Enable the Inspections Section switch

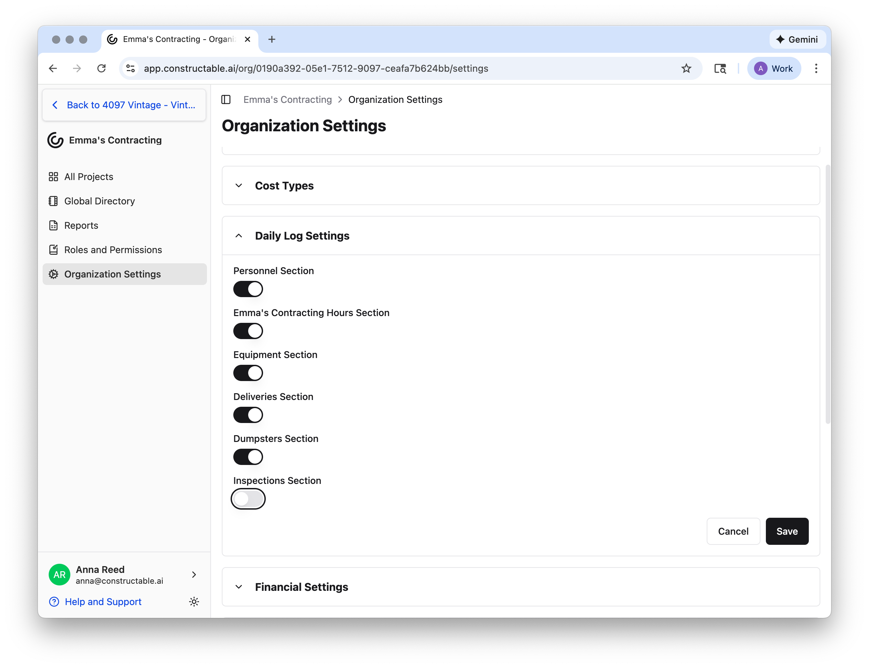(x=248, y=498)
